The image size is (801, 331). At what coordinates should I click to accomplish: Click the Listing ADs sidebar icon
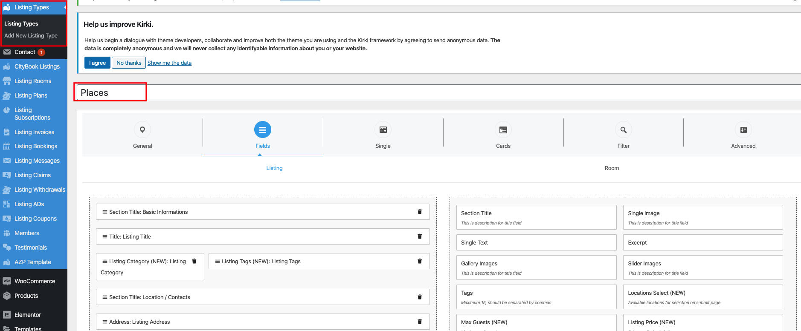click(7, 204)
